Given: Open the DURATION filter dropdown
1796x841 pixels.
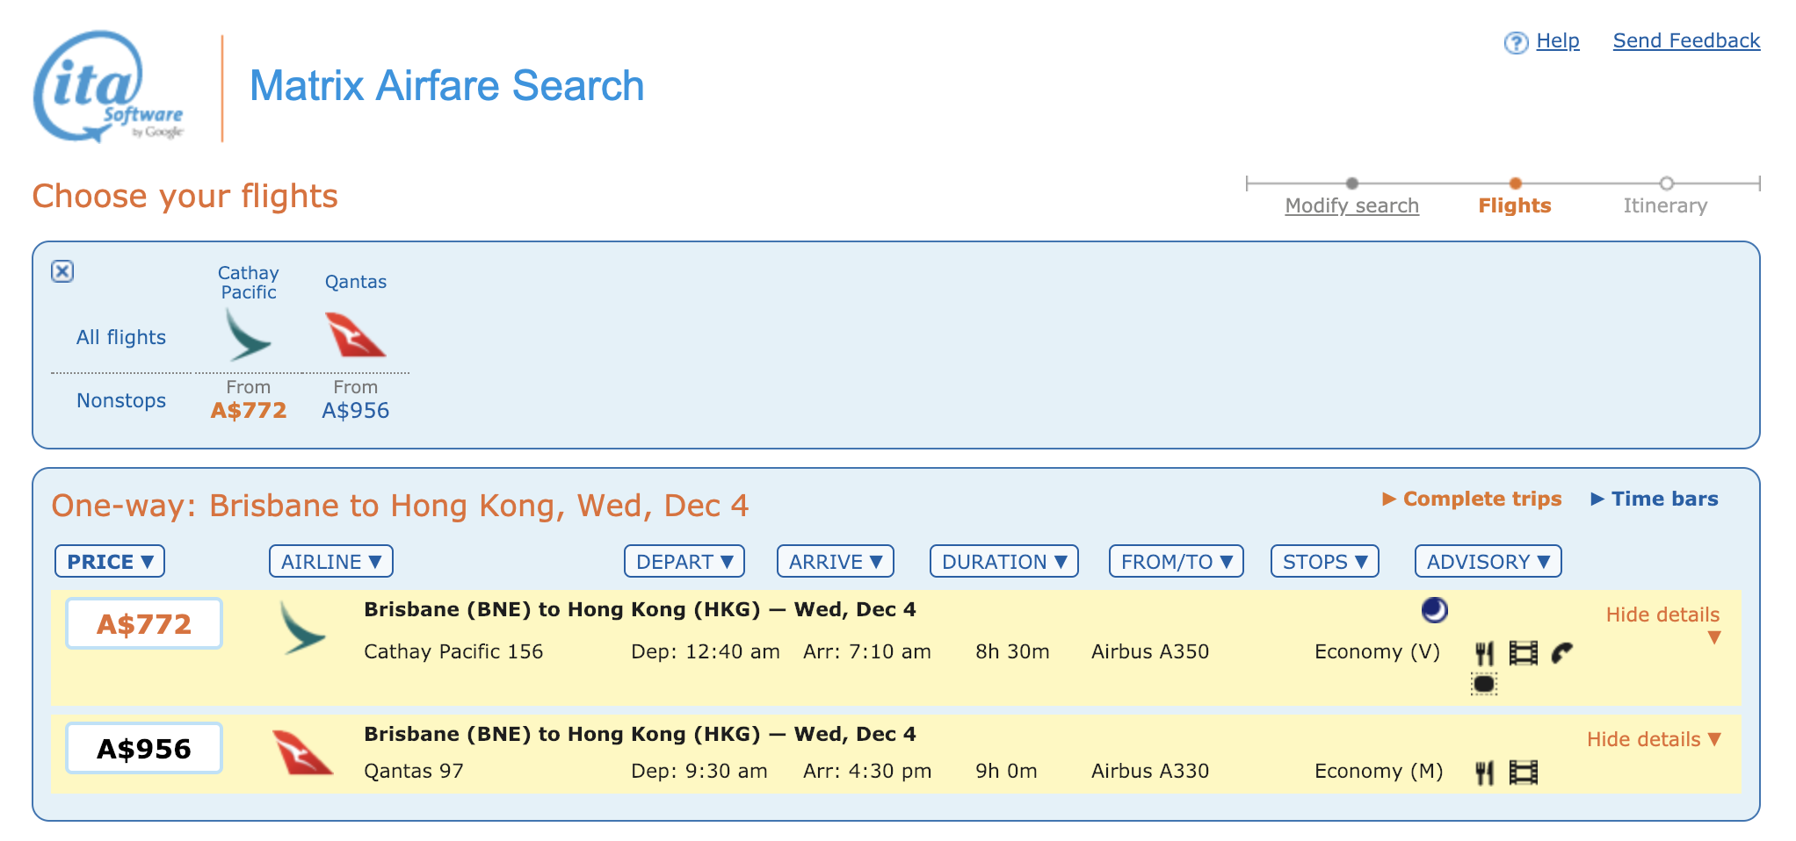Looking at the screenshot, I should [1004, 562].
